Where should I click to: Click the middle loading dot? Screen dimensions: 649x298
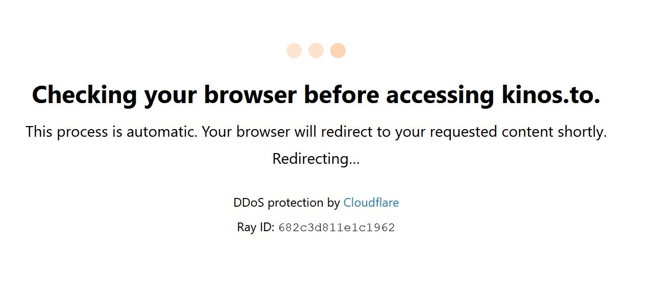tap(316, 51)
